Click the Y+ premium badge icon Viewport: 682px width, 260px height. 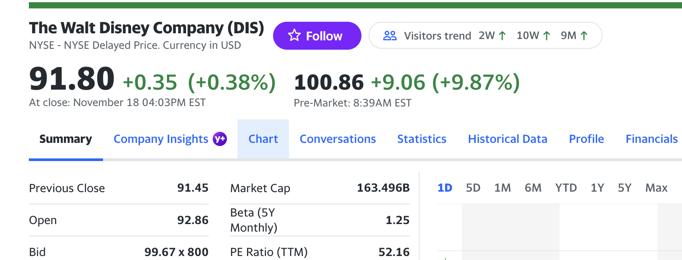[220, 139]
